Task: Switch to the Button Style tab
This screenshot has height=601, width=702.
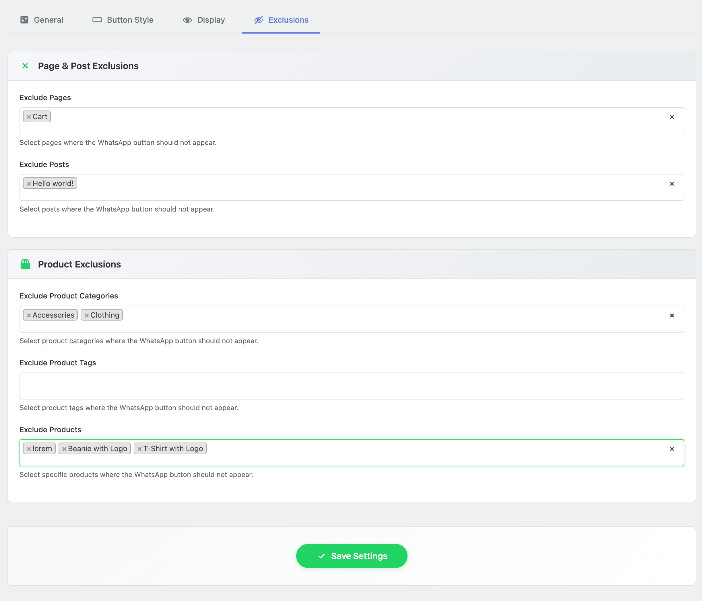Action: (x=123, y=20)
